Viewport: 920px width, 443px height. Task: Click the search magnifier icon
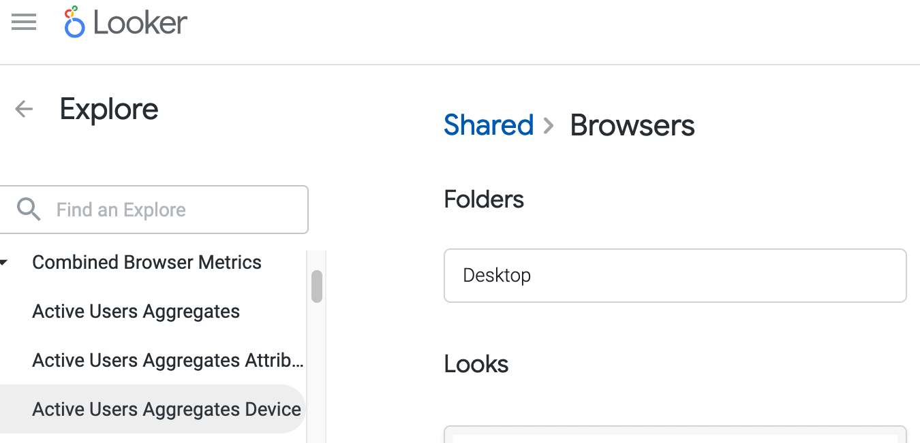click(29, 210)
